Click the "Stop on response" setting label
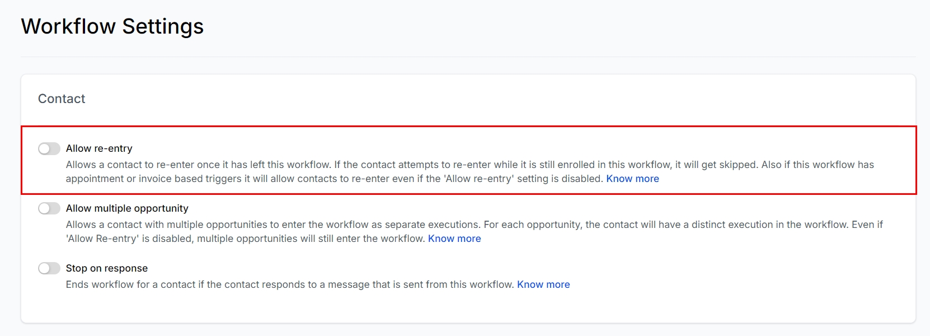 (107, 268)
